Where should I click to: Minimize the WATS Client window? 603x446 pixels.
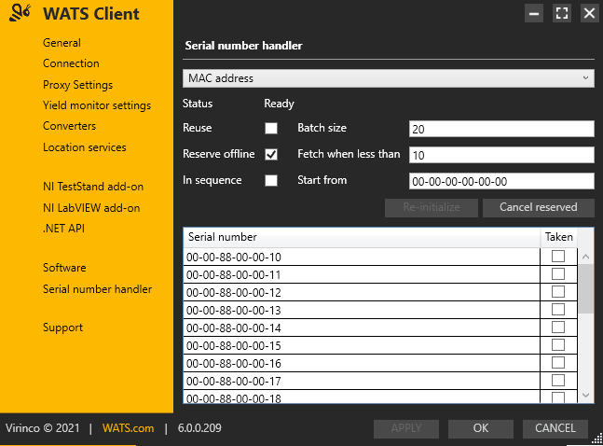pos(534,13)
